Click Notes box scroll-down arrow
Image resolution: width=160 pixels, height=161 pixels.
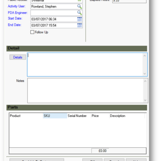point(145,100)
